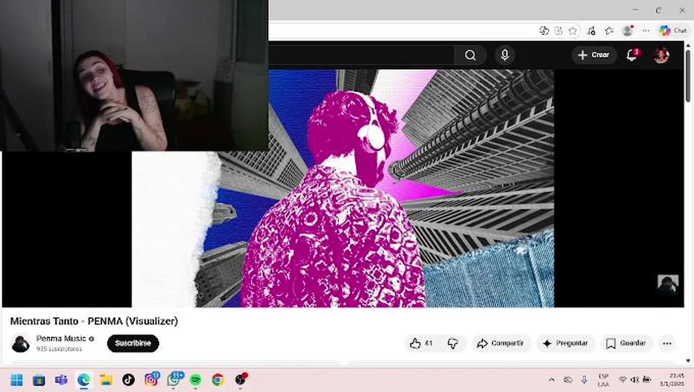This screenshot has height=392, width=694.
Task: Add this page to favorites with the star
Action: (x=573, y=31)
